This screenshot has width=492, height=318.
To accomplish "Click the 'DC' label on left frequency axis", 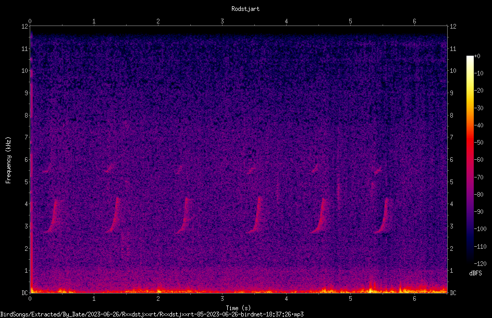I will 24,292.
